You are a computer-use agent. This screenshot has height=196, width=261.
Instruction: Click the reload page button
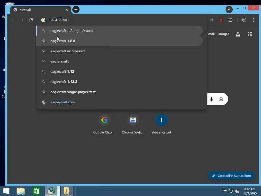(31, 20)
